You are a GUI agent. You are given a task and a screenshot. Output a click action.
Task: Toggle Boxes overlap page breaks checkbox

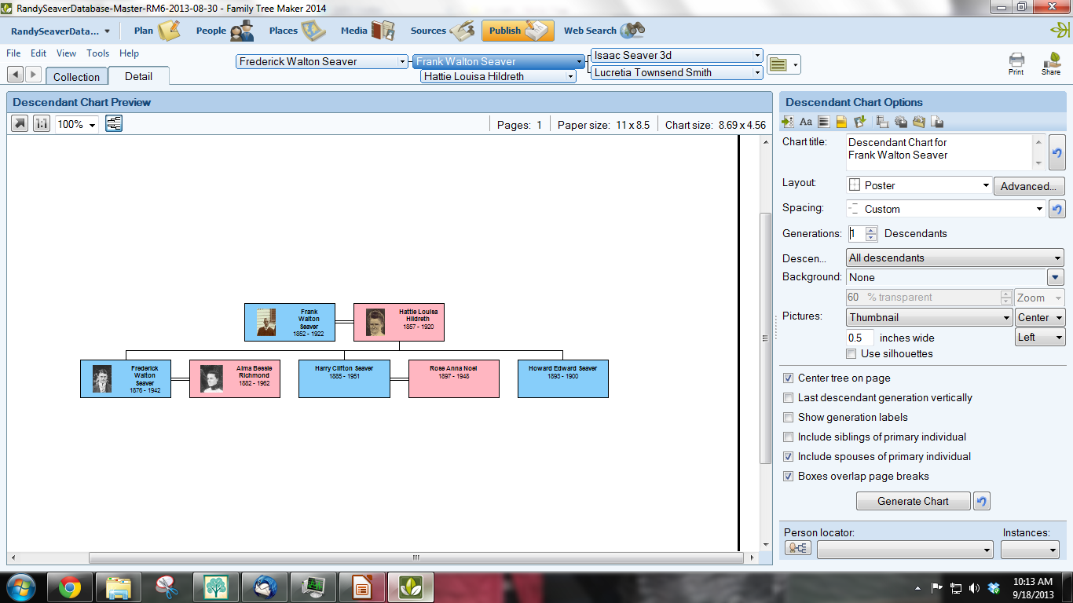point(789,477)
